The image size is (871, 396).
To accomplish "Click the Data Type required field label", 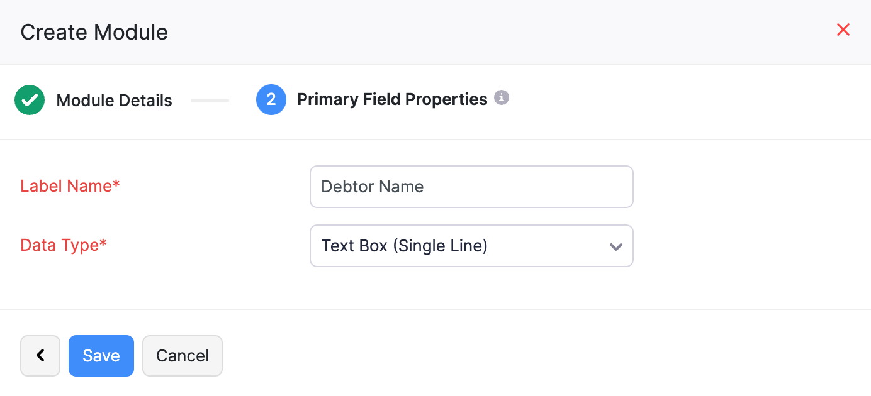I will [63, 245].
